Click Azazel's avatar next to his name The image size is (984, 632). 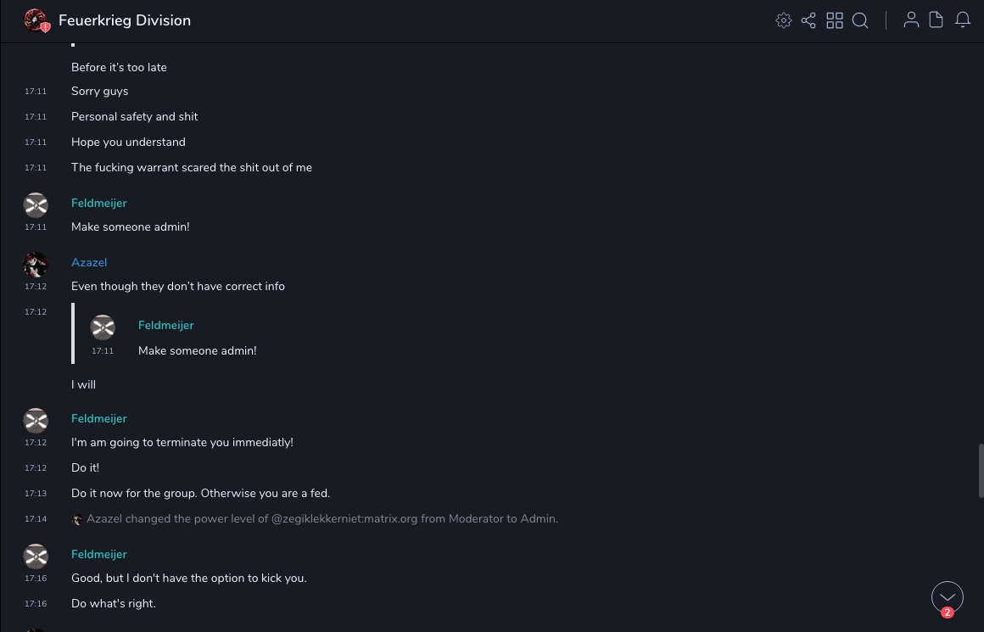click(36, 265)
